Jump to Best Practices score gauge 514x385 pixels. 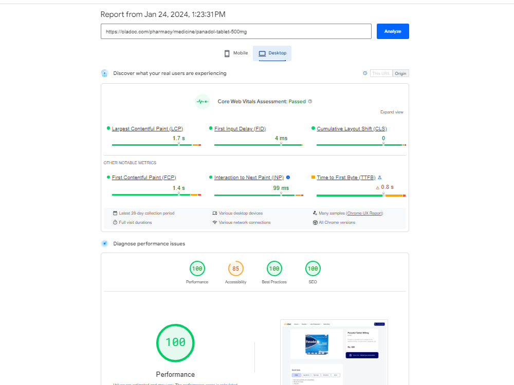(x=274, y=268)
